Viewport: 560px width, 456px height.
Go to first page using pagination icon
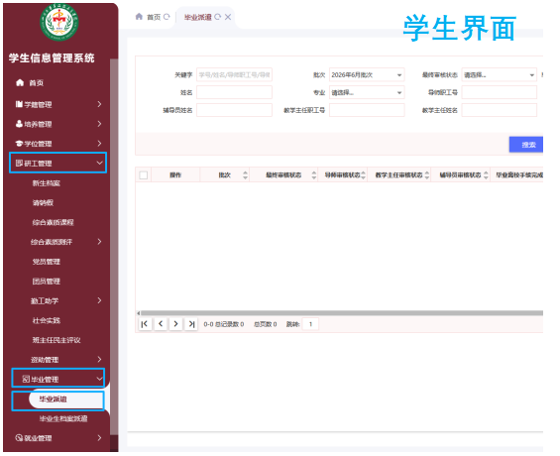pos(145,324)
